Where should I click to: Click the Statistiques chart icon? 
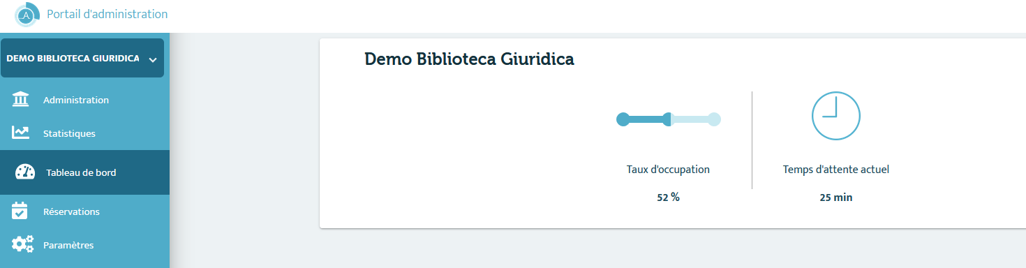point(20,133)
